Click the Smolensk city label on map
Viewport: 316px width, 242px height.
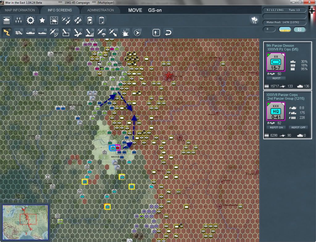(x=75, y=105)
